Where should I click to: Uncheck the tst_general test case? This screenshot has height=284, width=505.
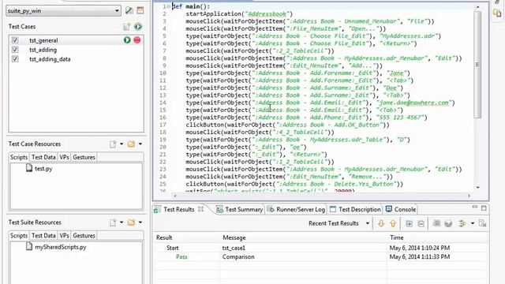(x=15, y=40)
